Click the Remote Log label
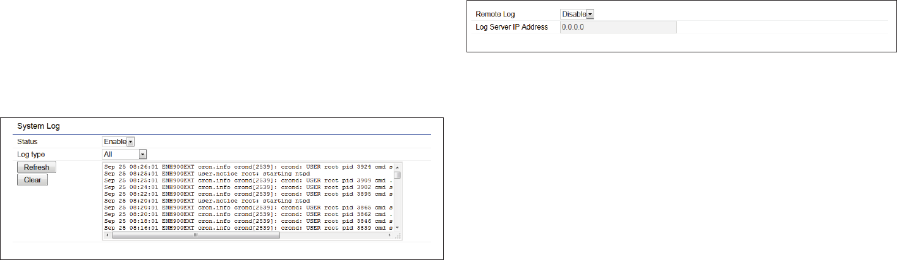Screen dimensions: 897x260 496,14
